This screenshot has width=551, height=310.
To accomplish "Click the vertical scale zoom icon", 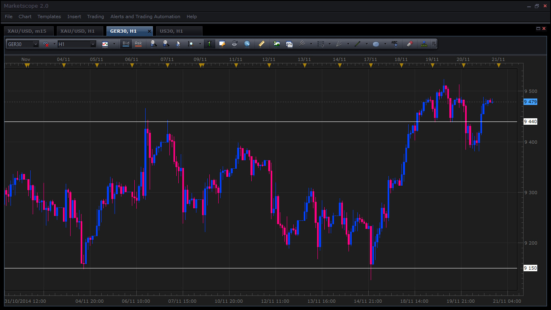I will pos(191,44).
